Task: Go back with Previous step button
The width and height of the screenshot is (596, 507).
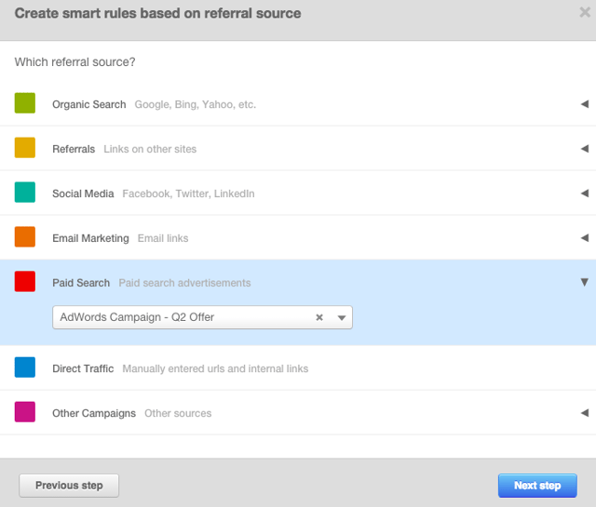Action: pos(69,486)
